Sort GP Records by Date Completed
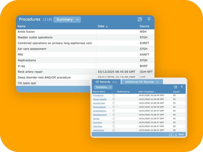This screenshot has width=203, height=152. pyautogui.click(x=147, y=92)
